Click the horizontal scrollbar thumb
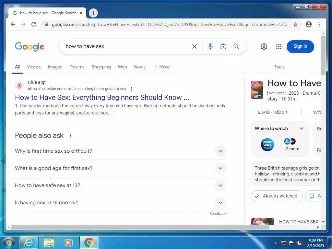The image size is (332, 249). (x=140, y=227)
